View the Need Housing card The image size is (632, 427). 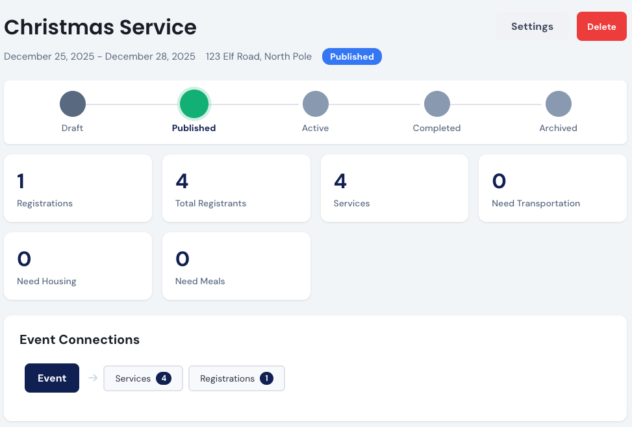tap(78, 266)
